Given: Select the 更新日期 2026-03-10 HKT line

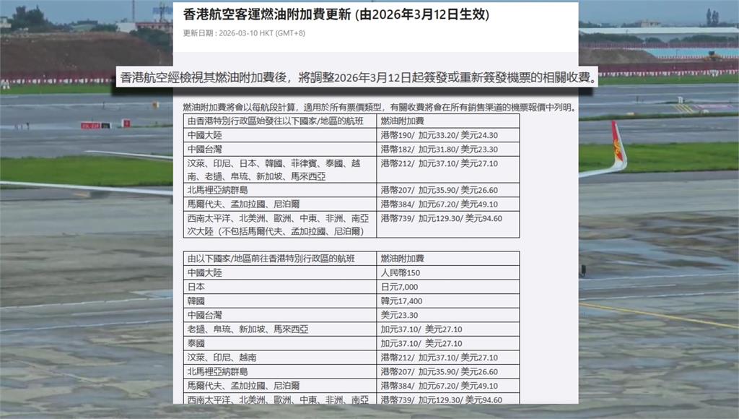Looking at the screenshot, I should pyautogui.click(x=244, y=33).
